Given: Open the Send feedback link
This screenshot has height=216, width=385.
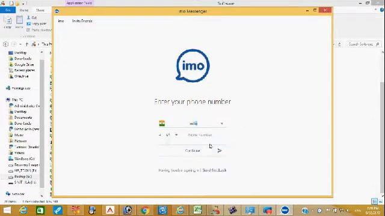Looking at the screenshot, I should pos(214,170).
